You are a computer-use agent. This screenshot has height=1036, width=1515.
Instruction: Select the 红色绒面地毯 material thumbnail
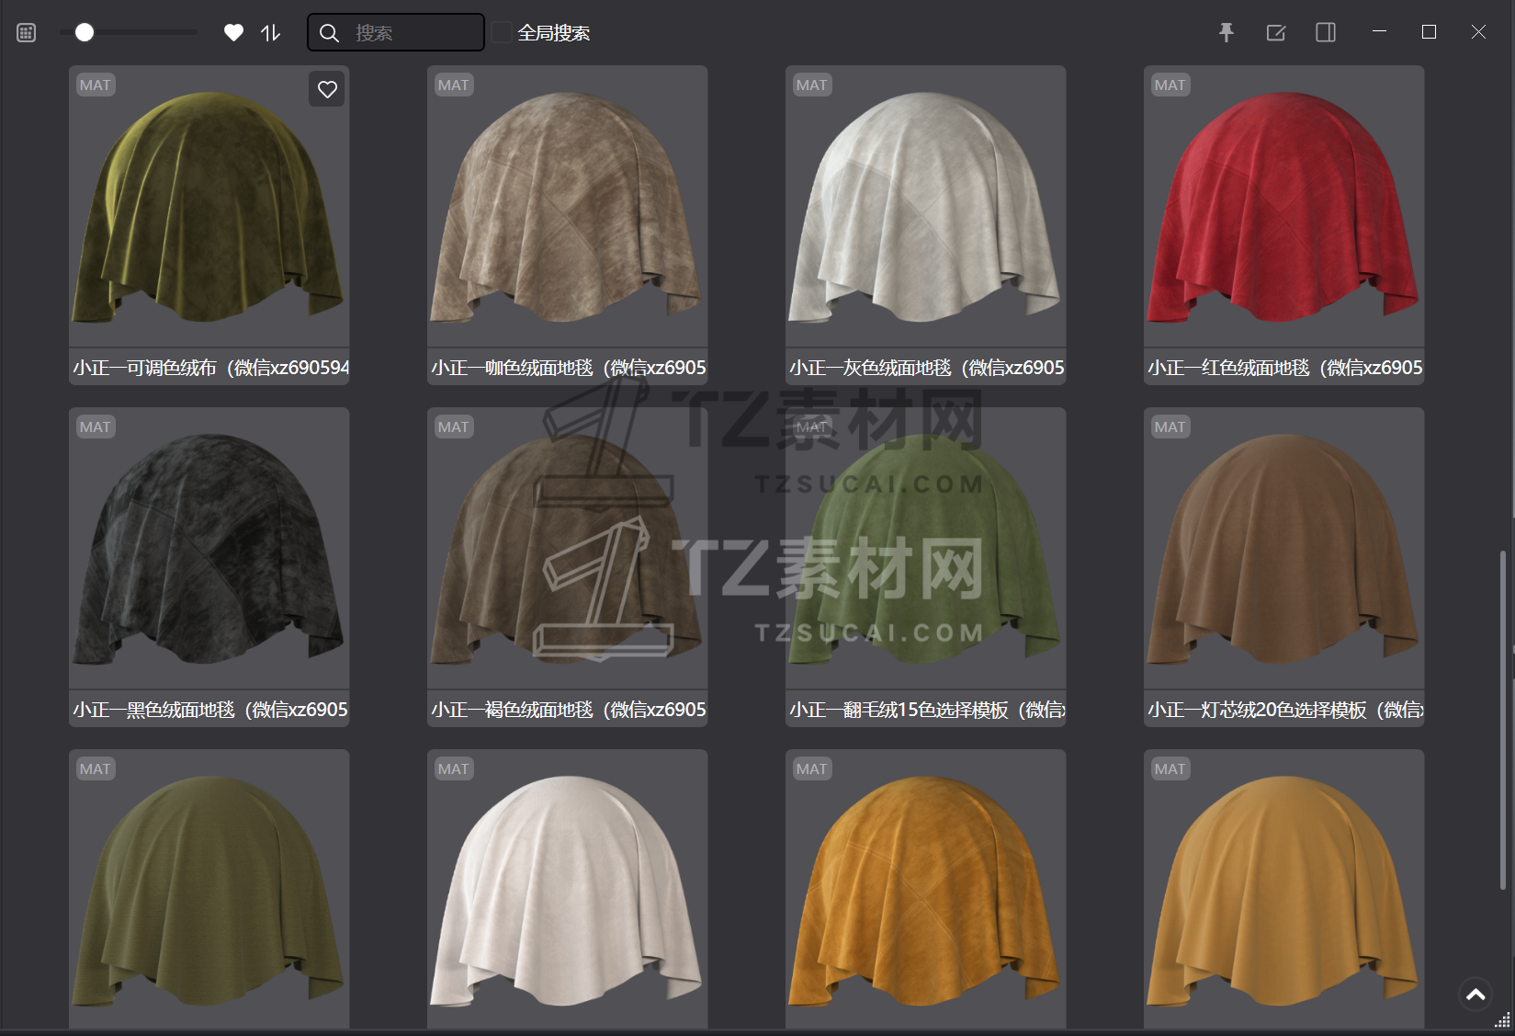tap(1284, 207)
